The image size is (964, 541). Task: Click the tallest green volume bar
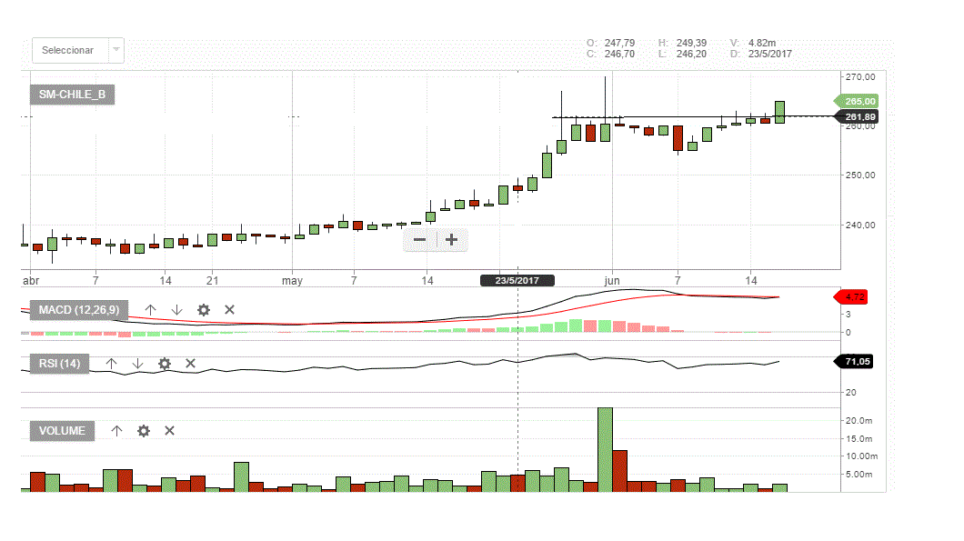click(605, 449)
